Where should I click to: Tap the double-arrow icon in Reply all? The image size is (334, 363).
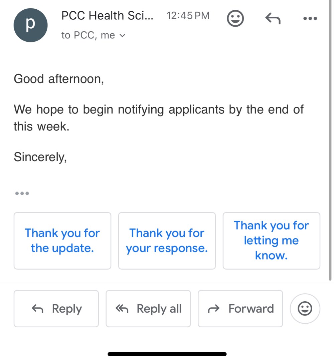click(x=122, y=309)
